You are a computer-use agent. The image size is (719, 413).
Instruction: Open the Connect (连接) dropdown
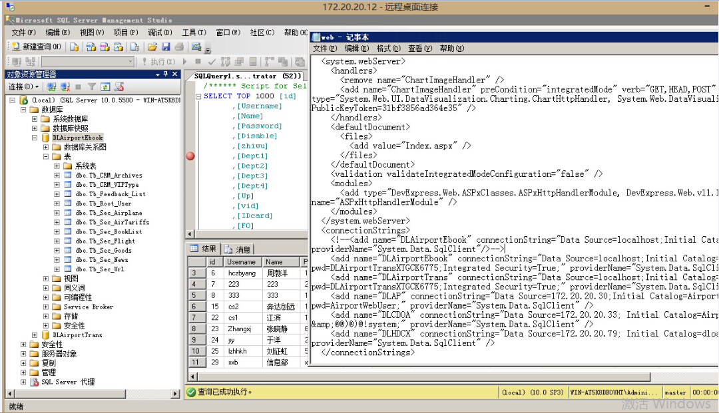pos(23,86)
